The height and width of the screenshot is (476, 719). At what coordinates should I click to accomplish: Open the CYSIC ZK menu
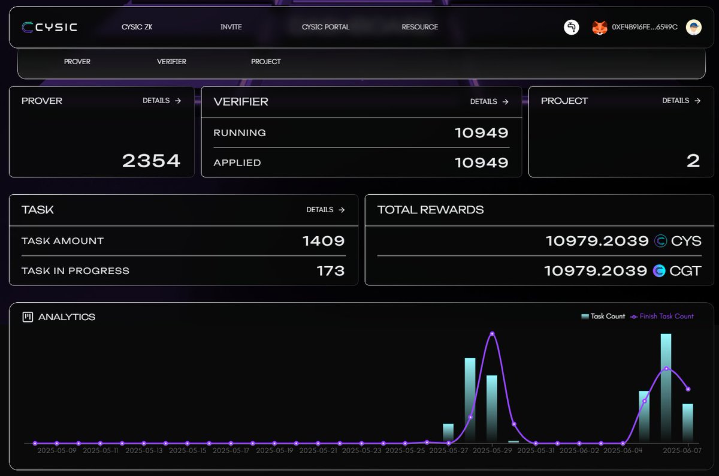coord(137,27)
